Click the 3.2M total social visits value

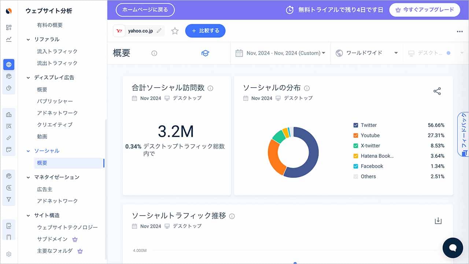tap(176, 131)
